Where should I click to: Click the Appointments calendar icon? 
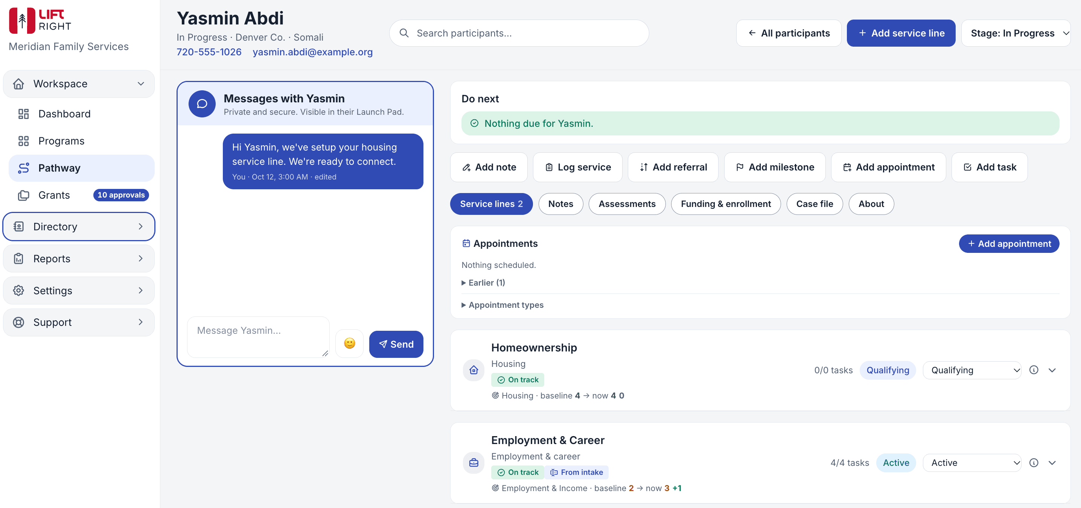[466, 243]
